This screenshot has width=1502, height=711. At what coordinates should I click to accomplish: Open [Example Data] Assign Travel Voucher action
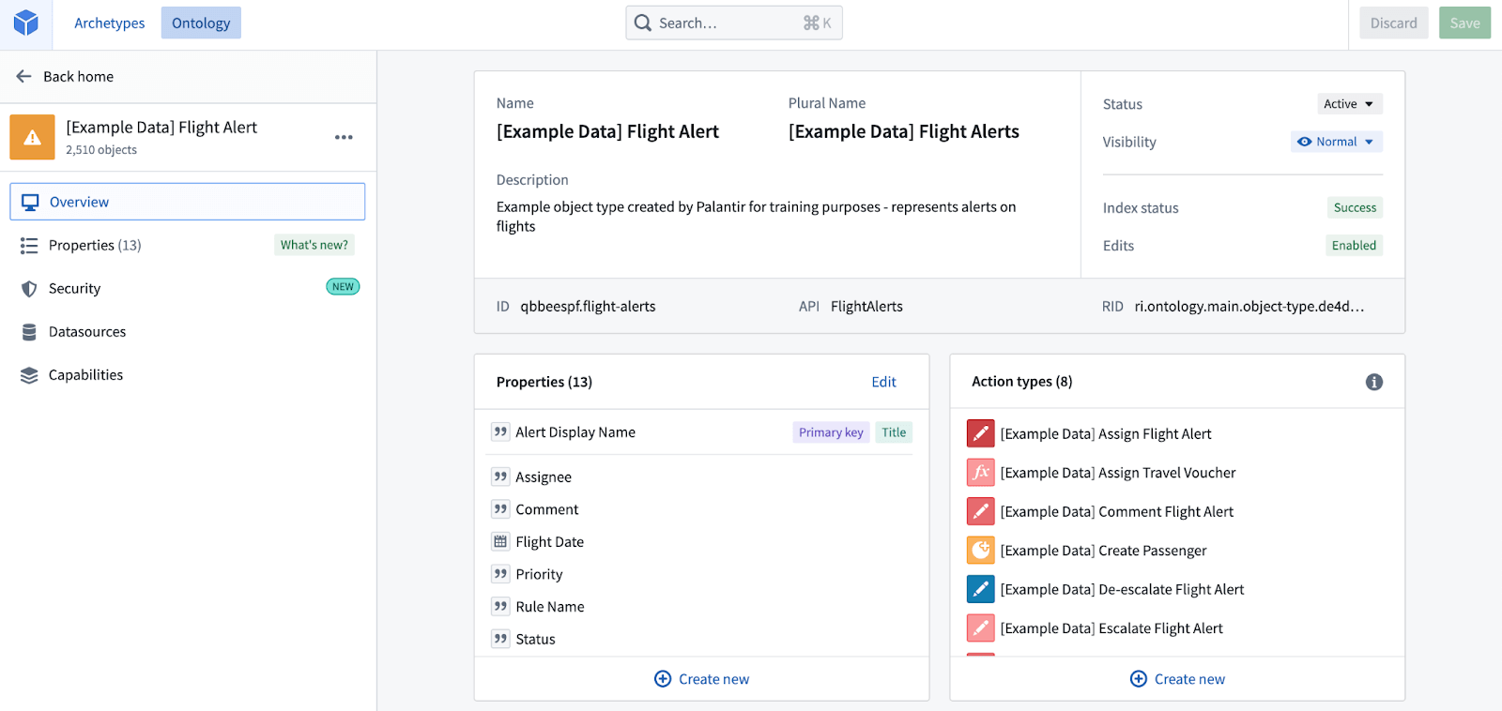coord(1118,473)
